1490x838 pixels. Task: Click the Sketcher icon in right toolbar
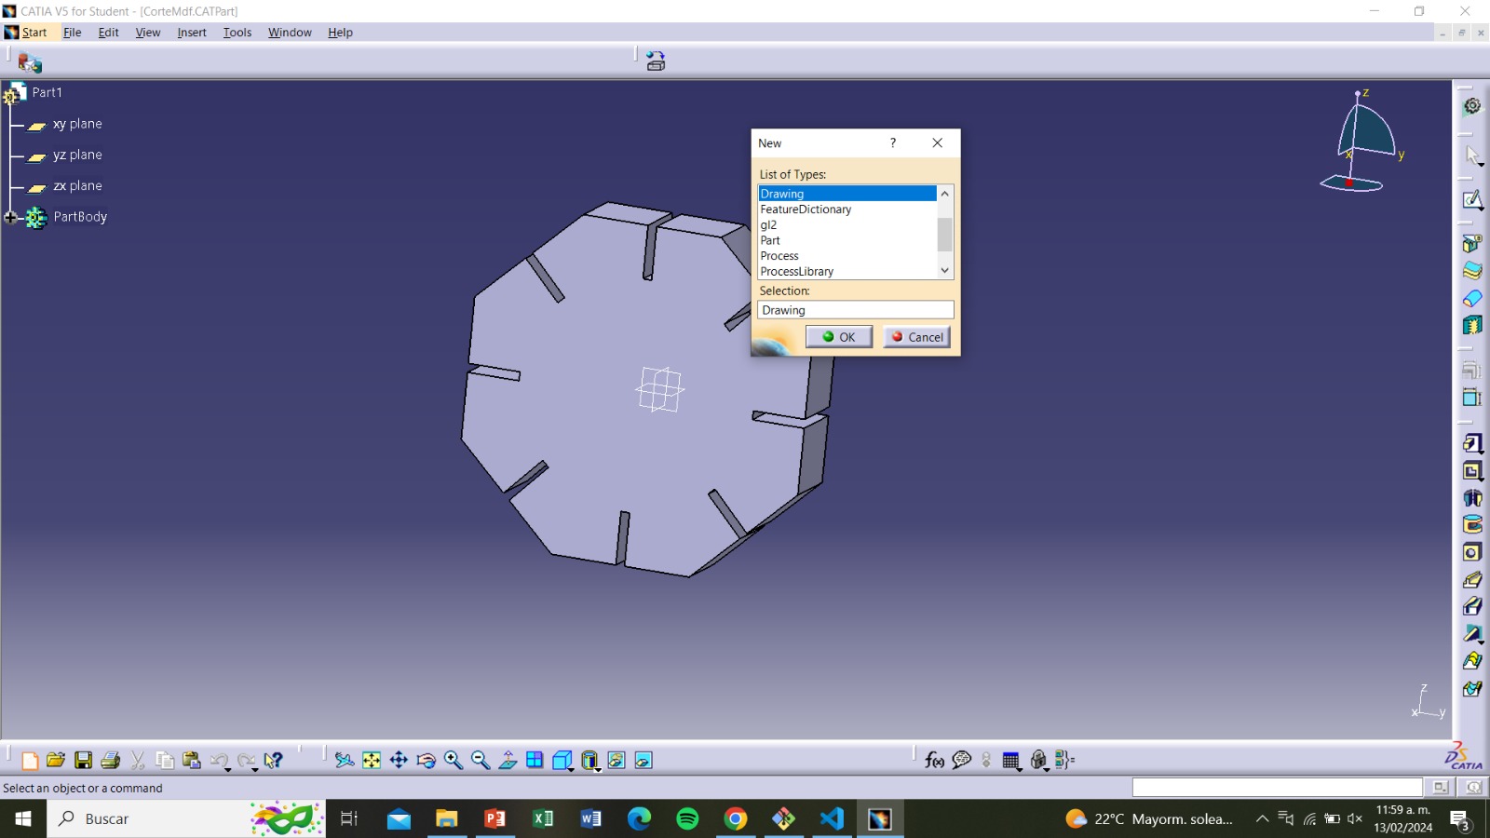point(1472,200)
